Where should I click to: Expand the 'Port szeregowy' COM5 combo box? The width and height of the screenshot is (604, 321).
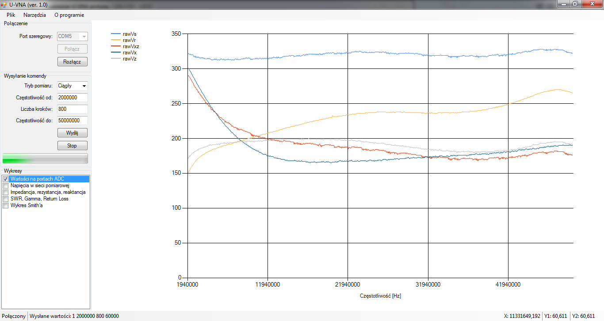(x=73, y=36)
